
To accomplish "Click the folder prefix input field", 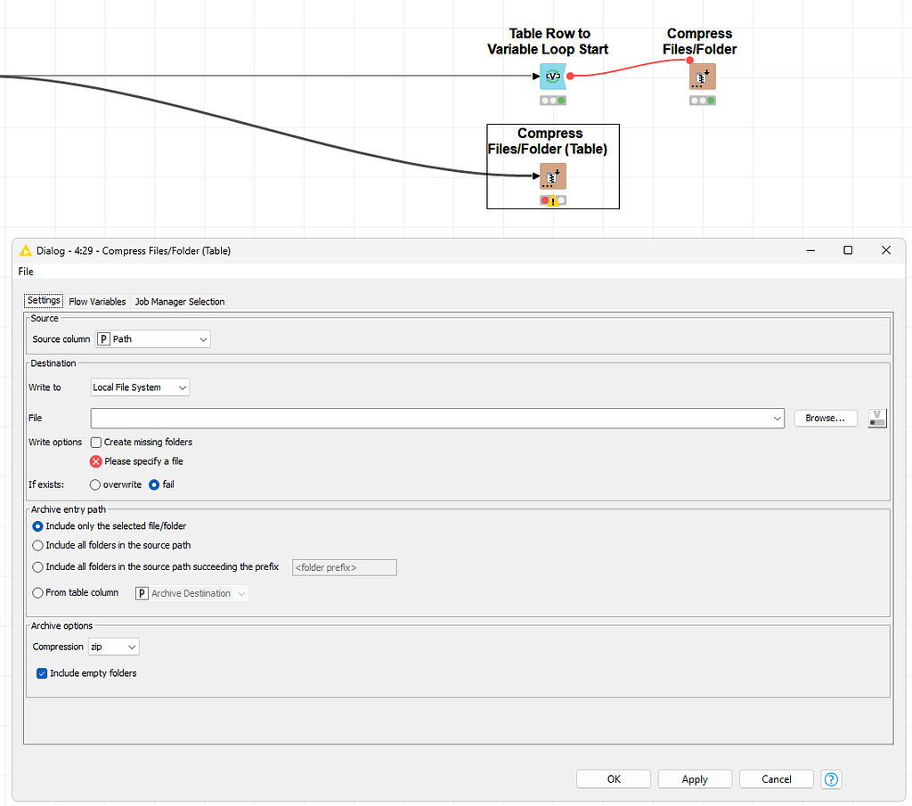I will click(x=345, y=567).
